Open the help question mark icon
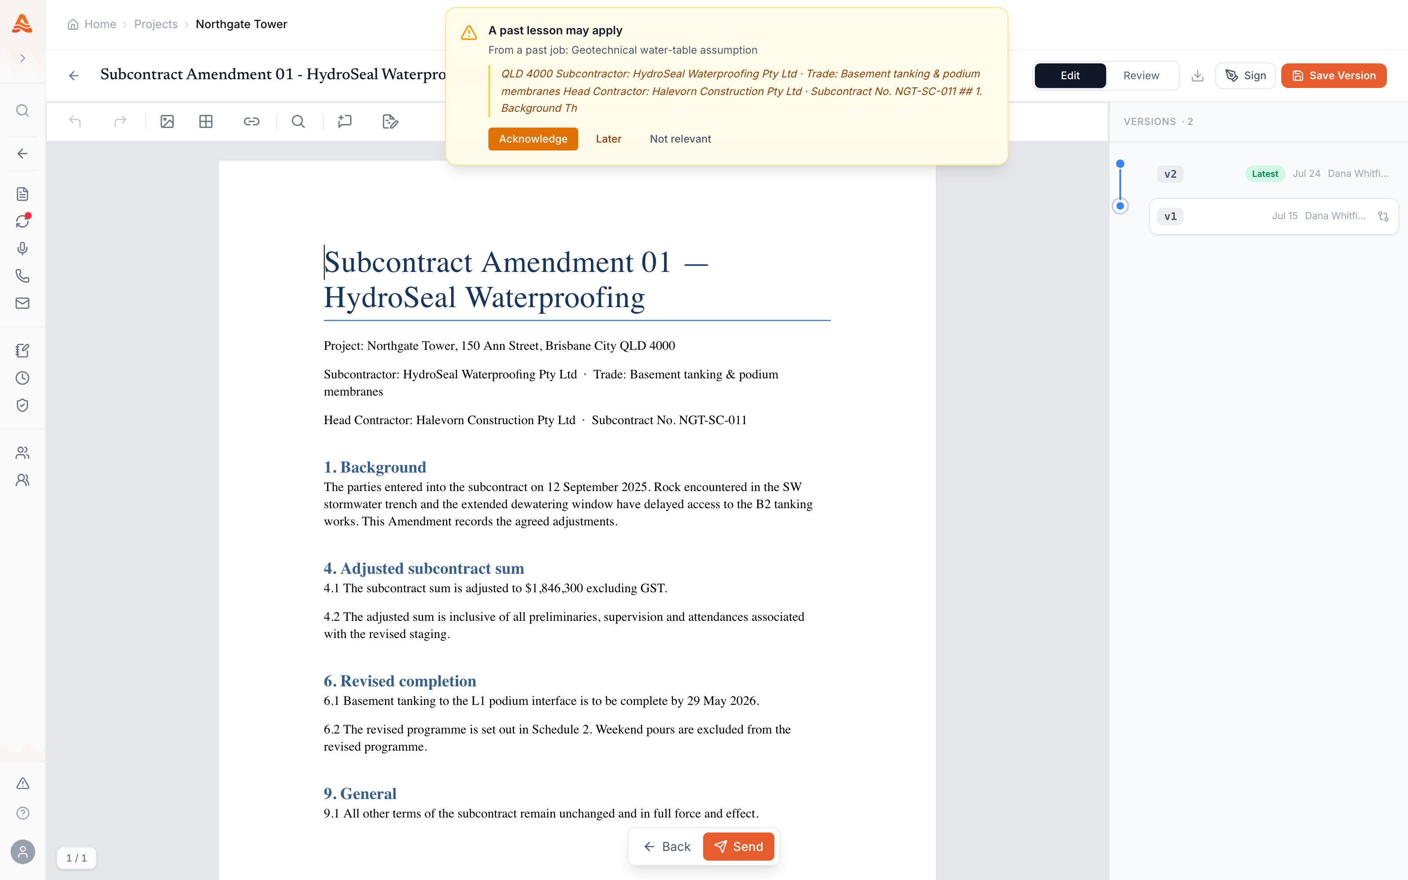 (23, 813)
